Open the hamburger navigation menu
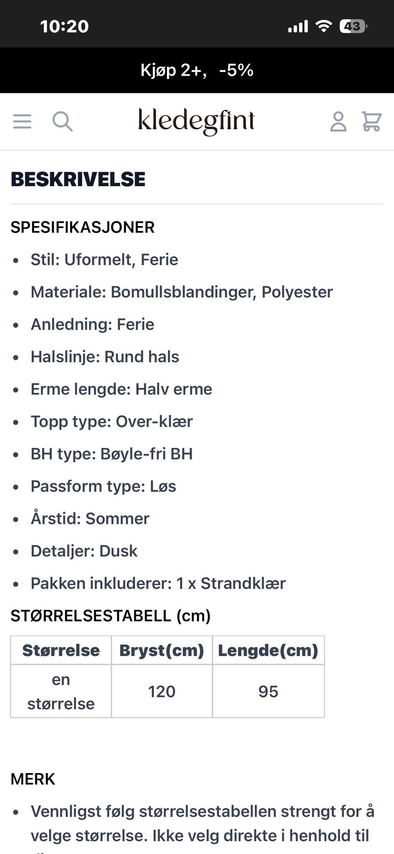The image size is (394, 854). (22, 121)
